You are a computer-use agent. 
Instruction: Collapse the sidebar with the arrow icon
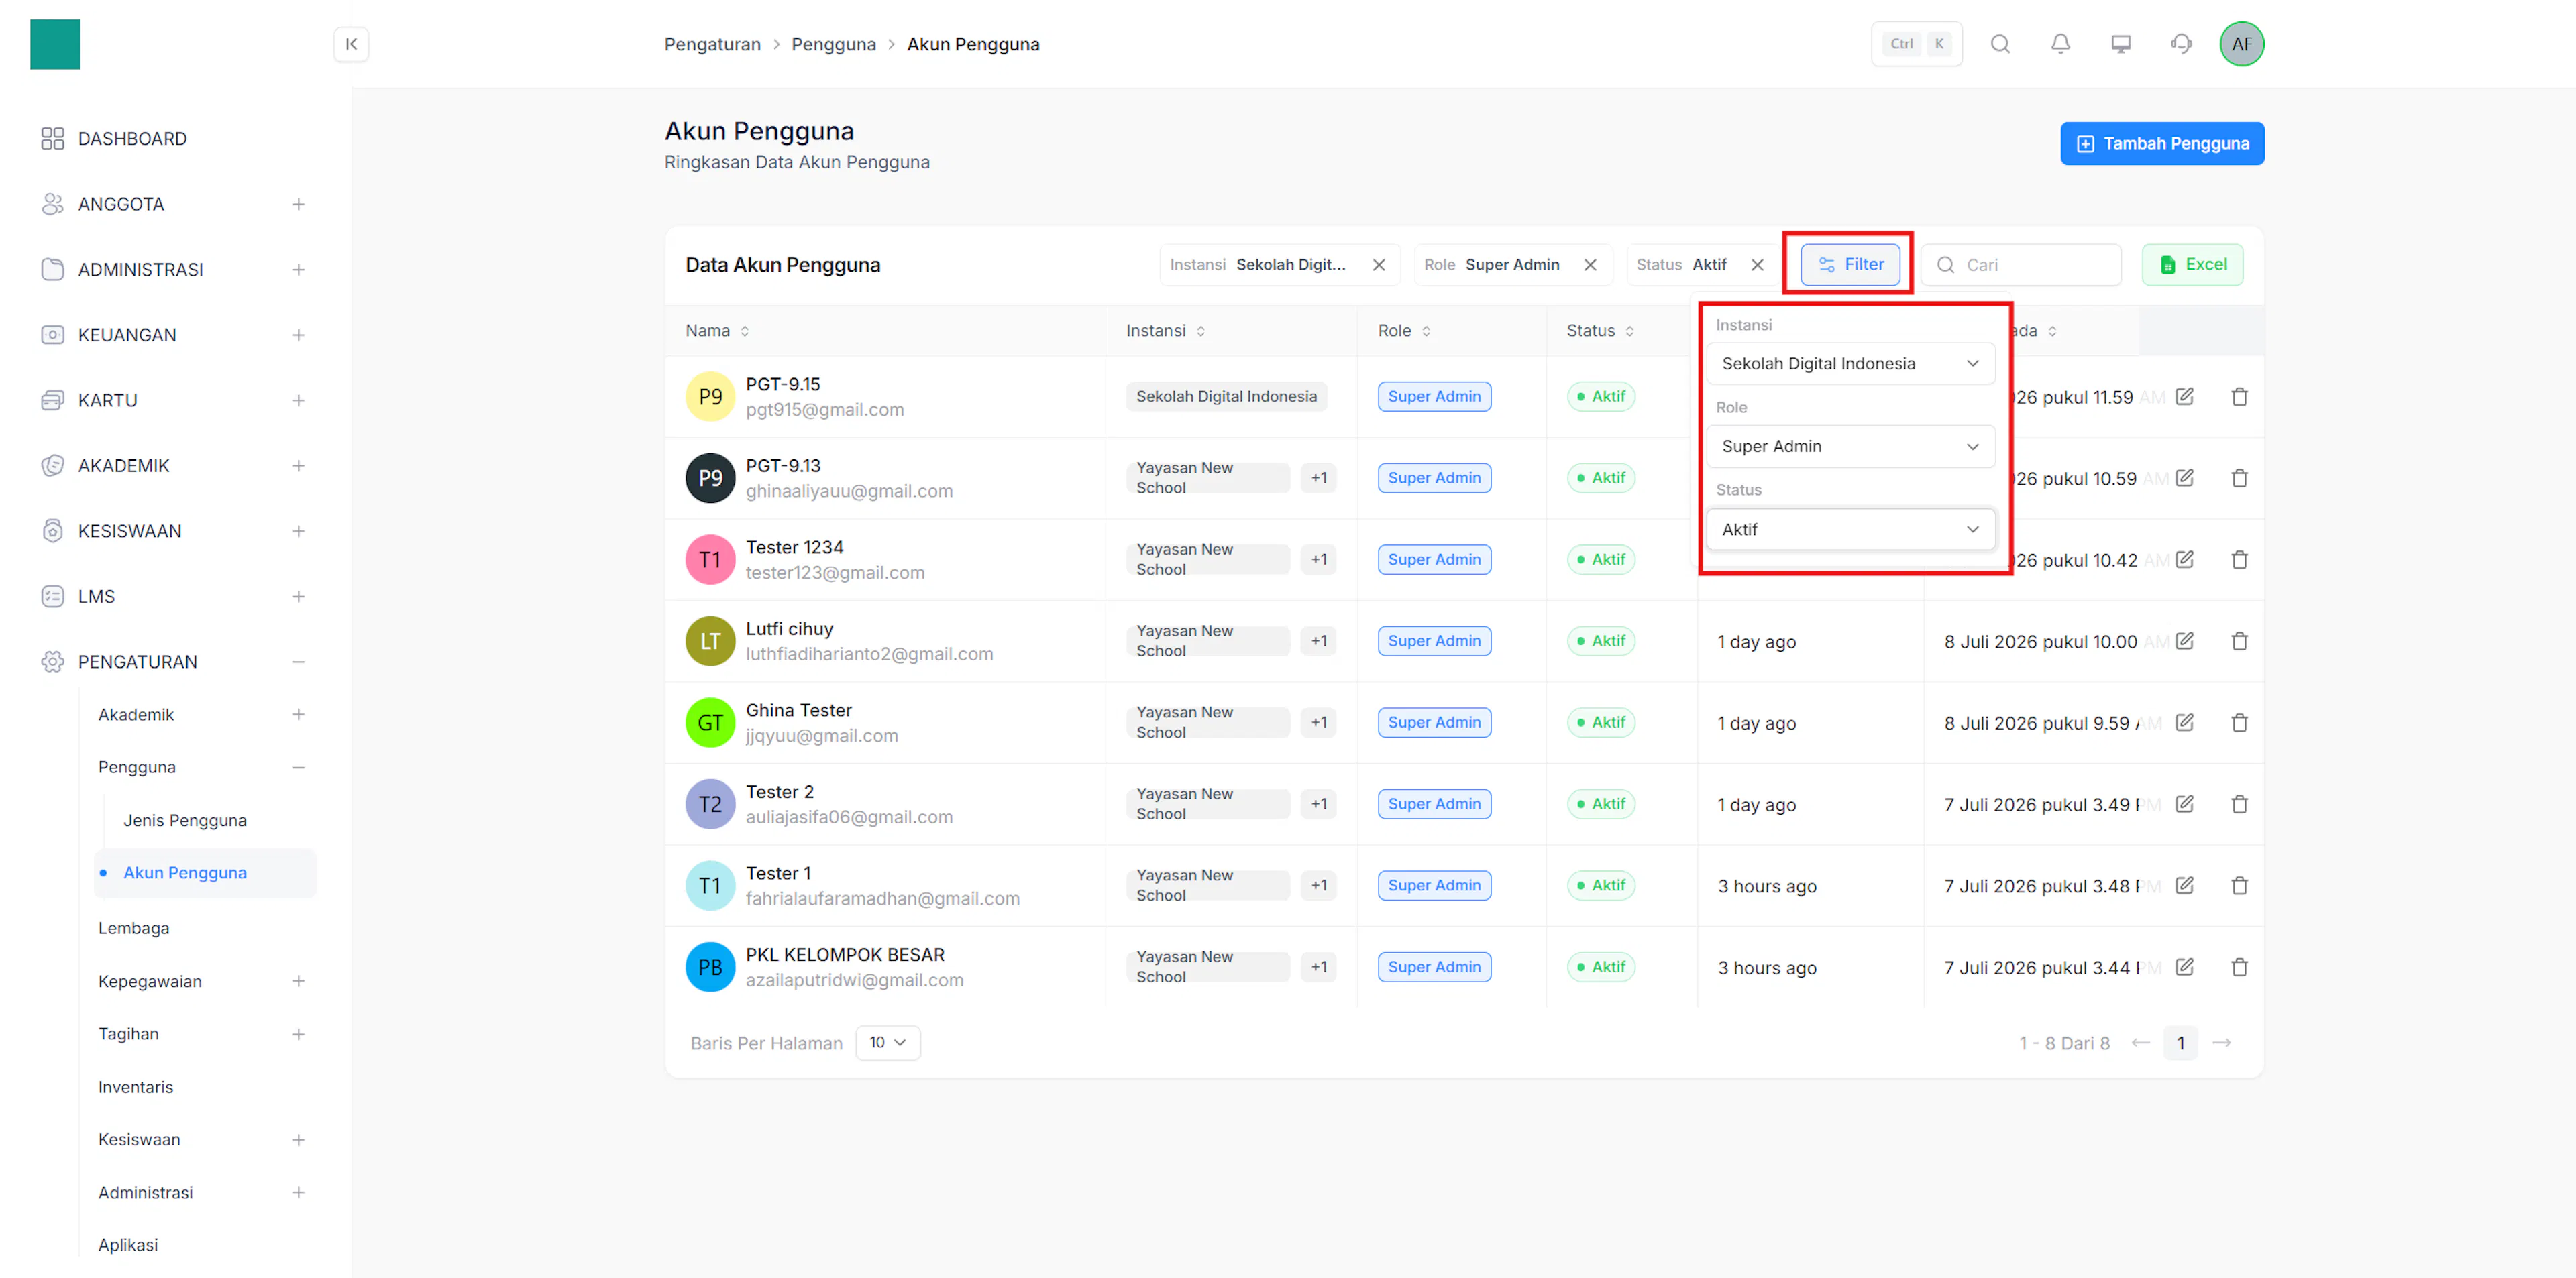coord(351,44)
